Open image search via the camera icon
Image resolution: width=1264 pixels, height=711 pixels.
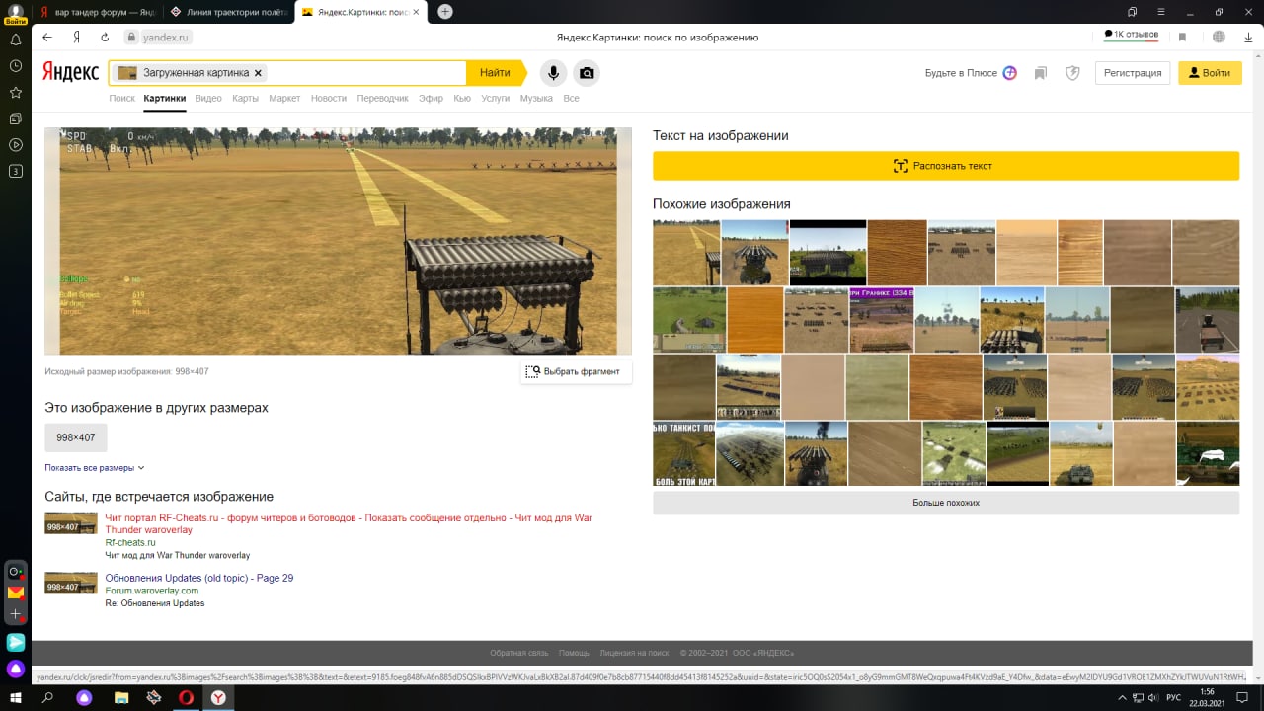click(x=587, y=73)
